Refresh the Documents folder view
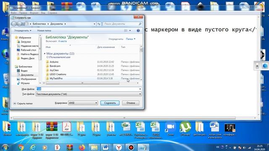269x151 pixels. point(99,24)
